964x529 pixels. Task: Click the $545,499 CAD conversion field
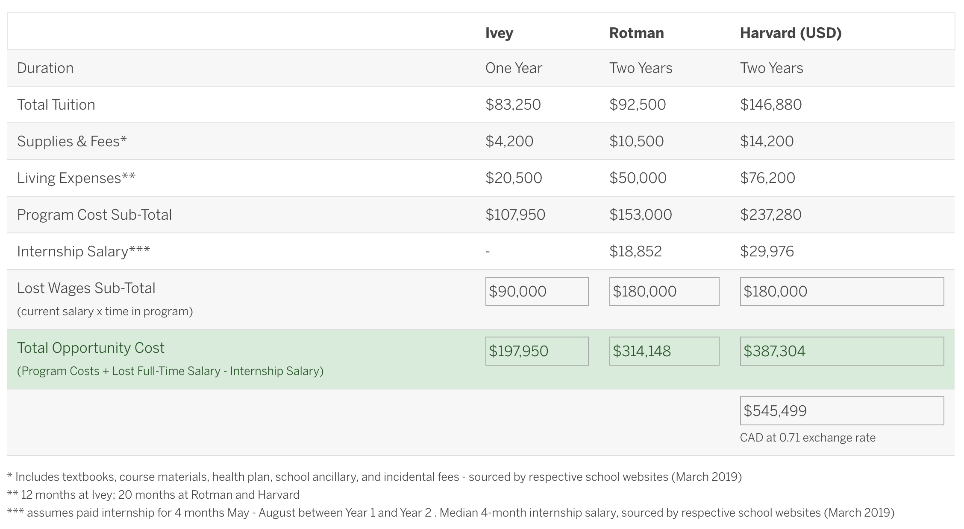pyautogui.click(x=842, y=411)
